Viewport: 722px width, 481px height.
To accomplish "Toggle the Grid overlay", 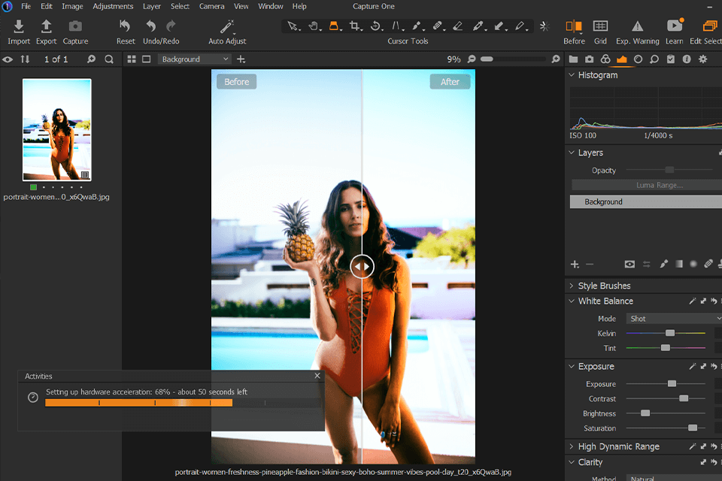I will tap(600, 26).
